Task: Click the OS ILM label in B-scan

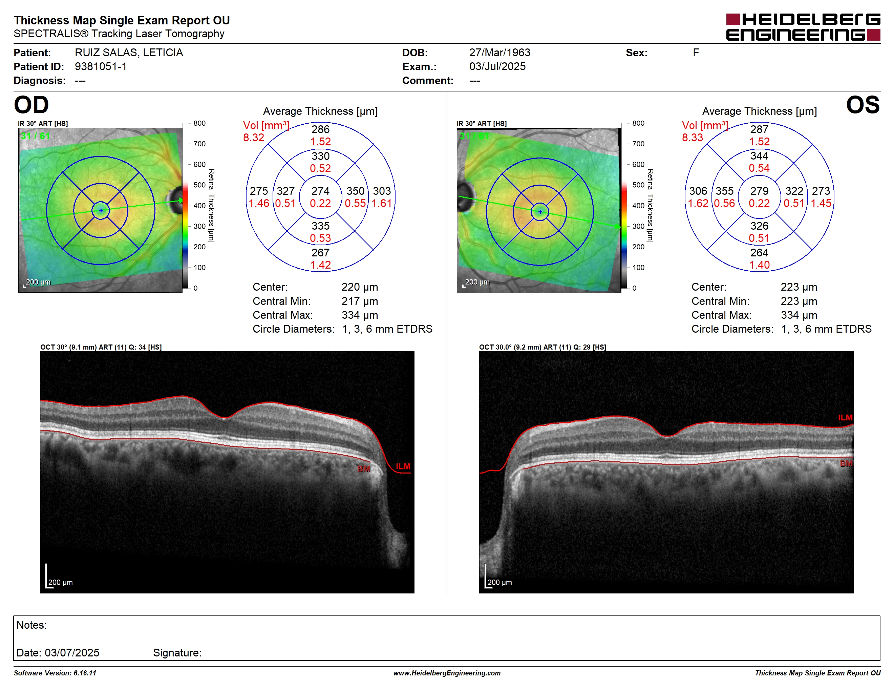Action: coord(845,418)
